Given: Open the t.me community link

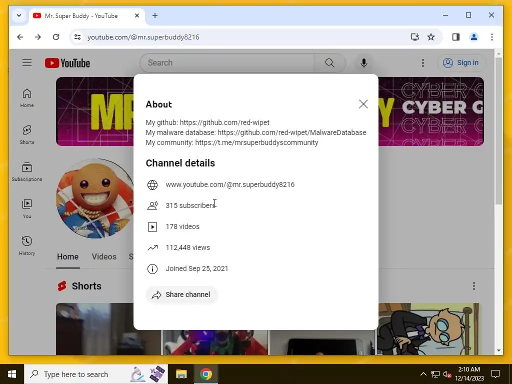Looking at the screenshot, I should pyautogui.click(x=256, y=142).
